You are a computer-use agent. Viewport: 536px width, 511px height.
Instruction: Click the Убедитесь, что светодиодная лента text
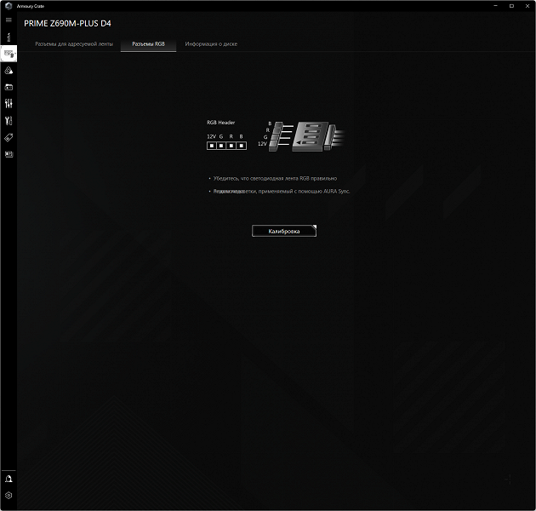[275, 178]
